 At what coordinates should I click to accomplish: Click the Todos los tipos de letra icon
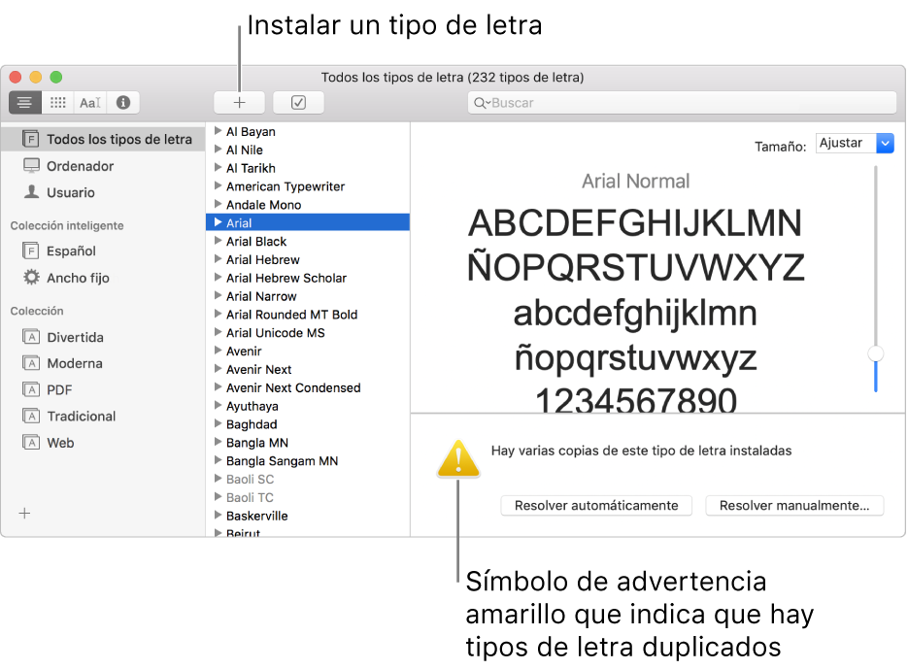pos(31,139)
